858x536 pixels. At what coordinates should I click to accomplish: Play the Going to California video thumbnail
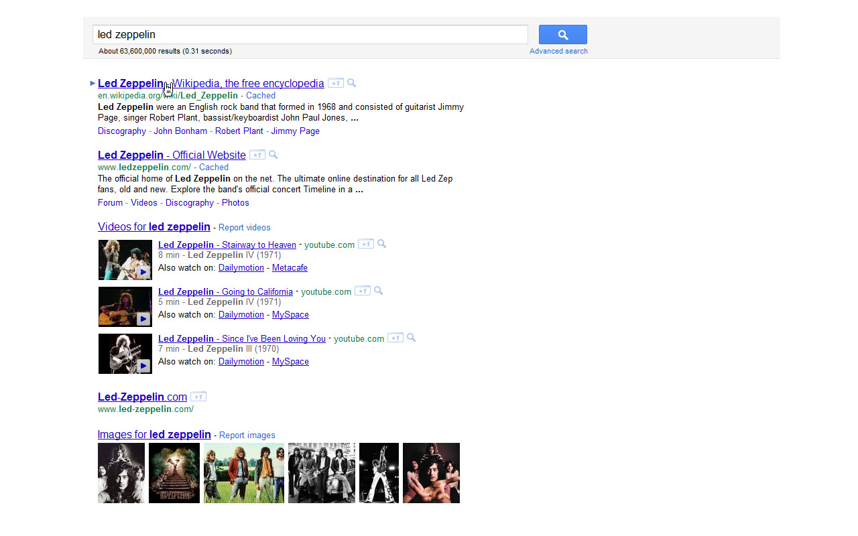tap(125, 307)
